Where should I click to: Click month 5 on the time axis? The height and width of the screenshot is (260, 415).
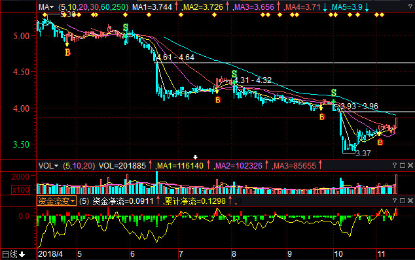tap(80, 254)
